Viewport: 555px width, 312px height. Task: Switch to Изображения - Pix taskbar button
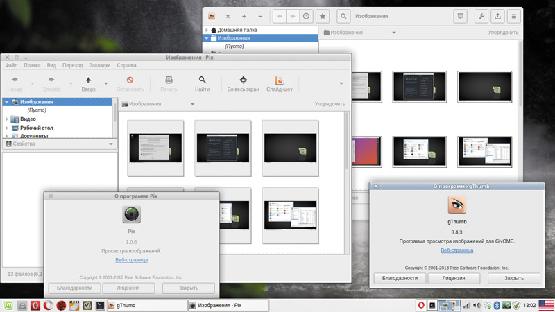coord(228,305)
